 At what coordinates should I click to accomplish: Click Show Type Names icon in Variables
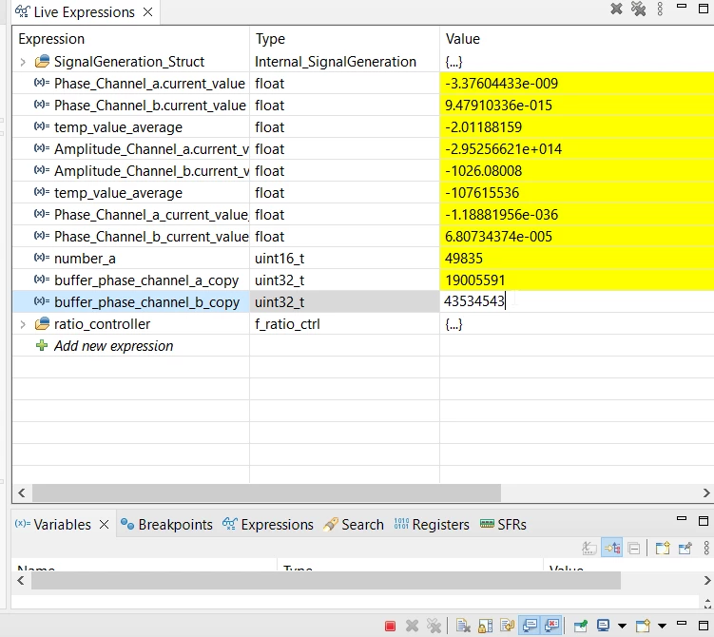click(x=589, y=549)
